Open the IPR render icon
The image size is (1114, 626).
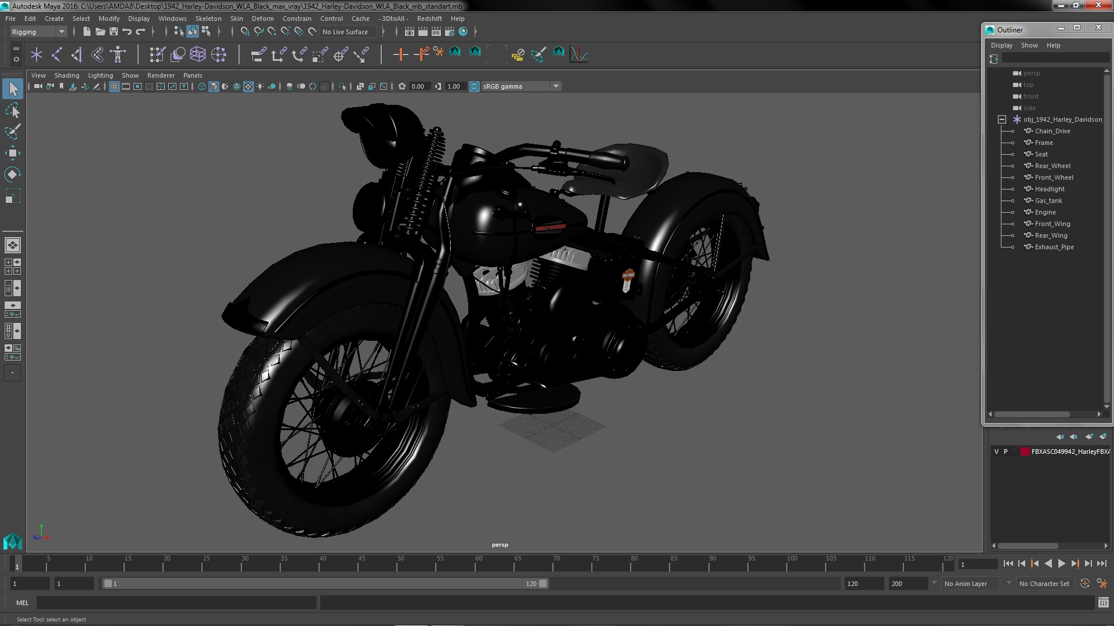436,31
